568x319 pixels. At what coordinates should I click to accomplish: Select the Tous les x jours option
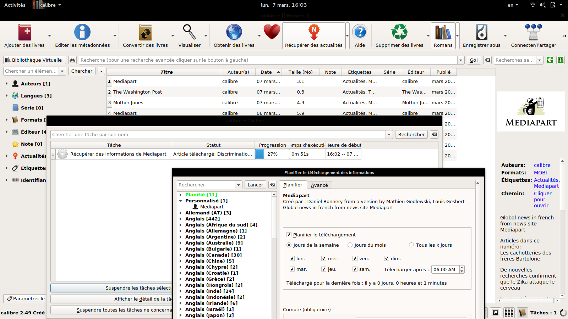tap(411, 245)
